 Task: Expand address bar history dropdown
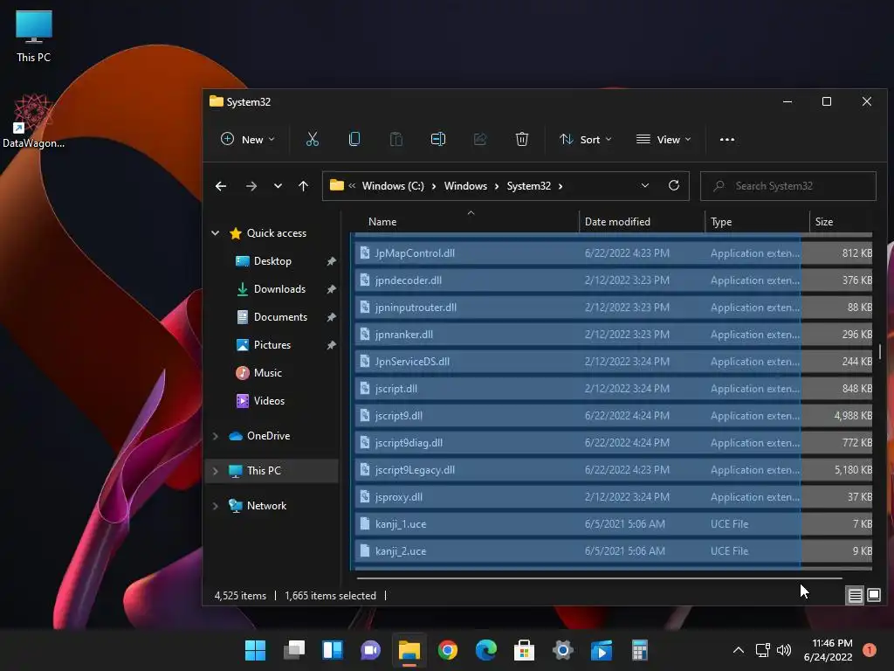click(645, 185)
